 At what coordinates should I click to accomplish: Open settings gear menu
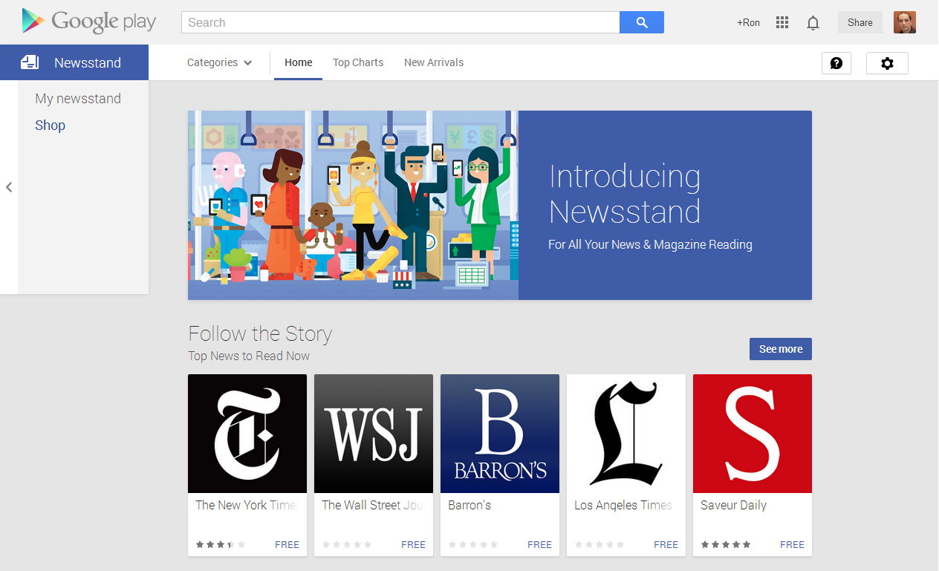click(x=887, y=63)
